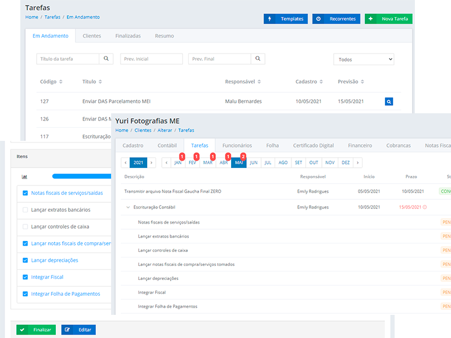This screenshot has width=451, height=338.
Task: Click the bar chart icon in Itens
Action: [25, 176]
